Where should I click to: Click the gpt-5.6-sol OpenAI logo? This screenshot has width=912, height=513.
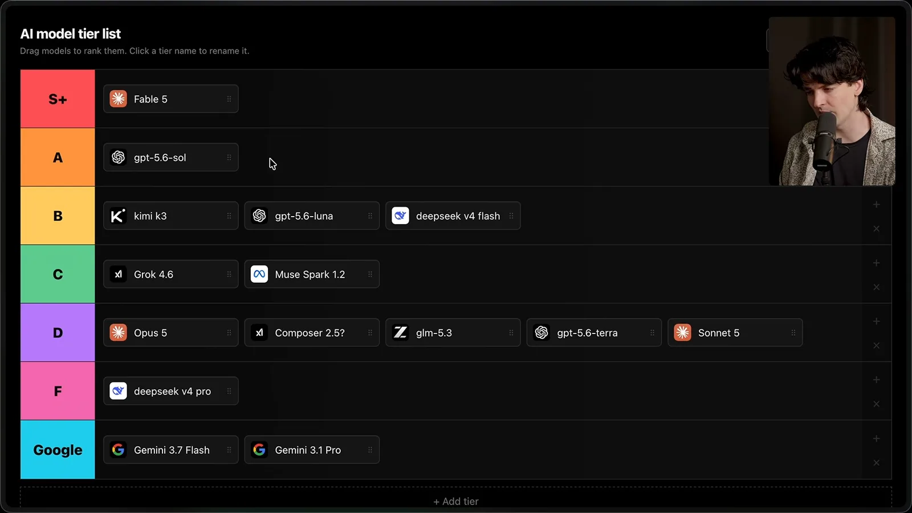[x=118, y=157]
